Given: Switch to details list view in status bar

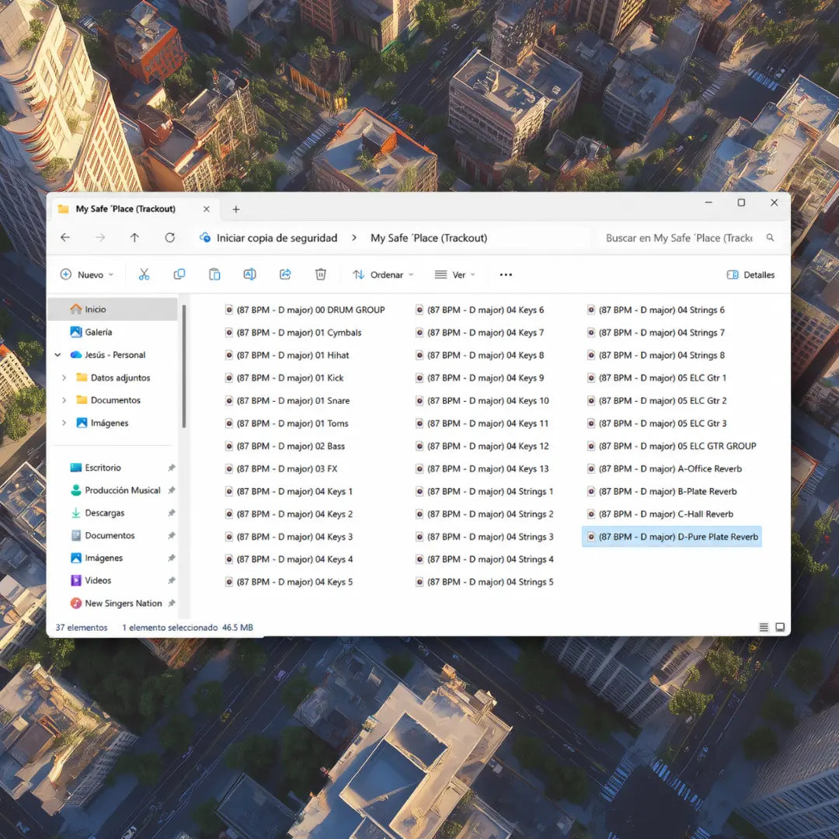Looking at the screenshot, I should pyautogui.click(x=764, y=627).
